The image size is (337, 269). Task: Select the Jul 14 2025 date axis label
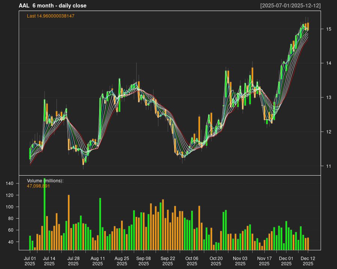pyautogui.click(x=49, y=261)
